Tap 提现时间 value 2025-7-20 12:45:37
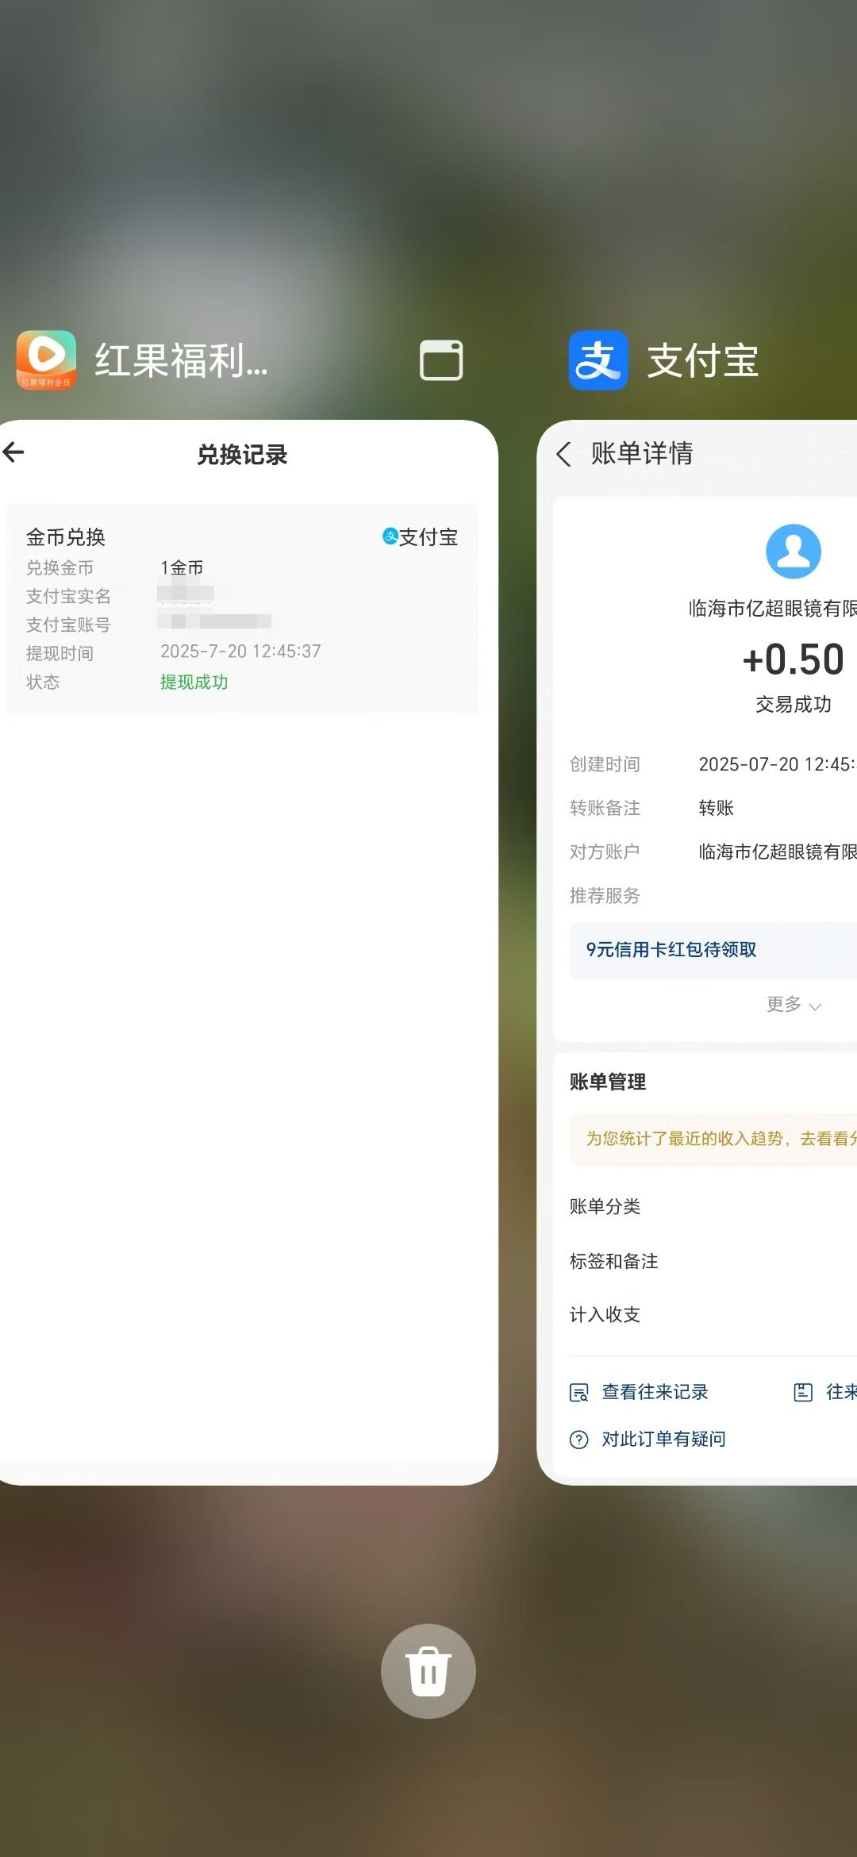The width and height of the screenshot is (857, 1857). point(240,652)
